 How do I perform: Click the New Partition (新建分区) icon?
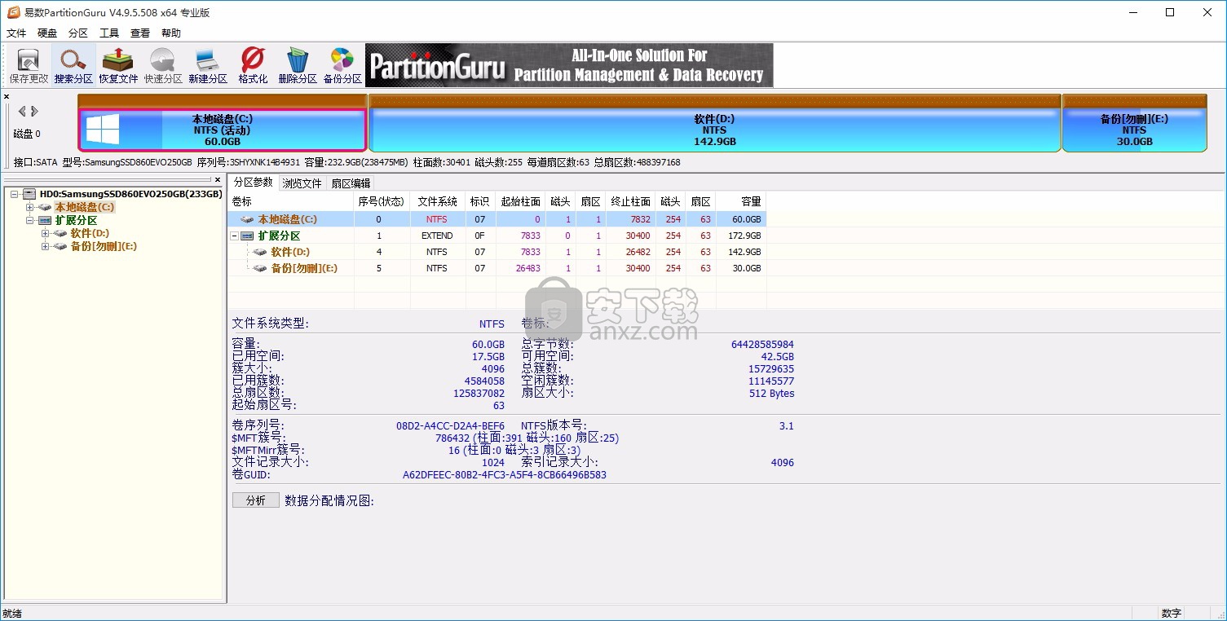point(208,65)
